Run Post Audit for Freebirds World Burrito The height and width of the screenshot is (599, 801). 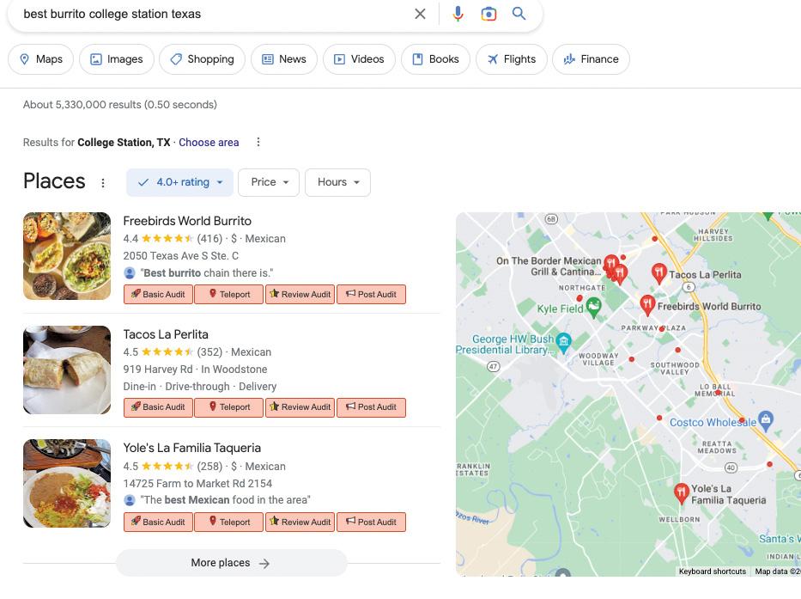(x=372, y=295)
